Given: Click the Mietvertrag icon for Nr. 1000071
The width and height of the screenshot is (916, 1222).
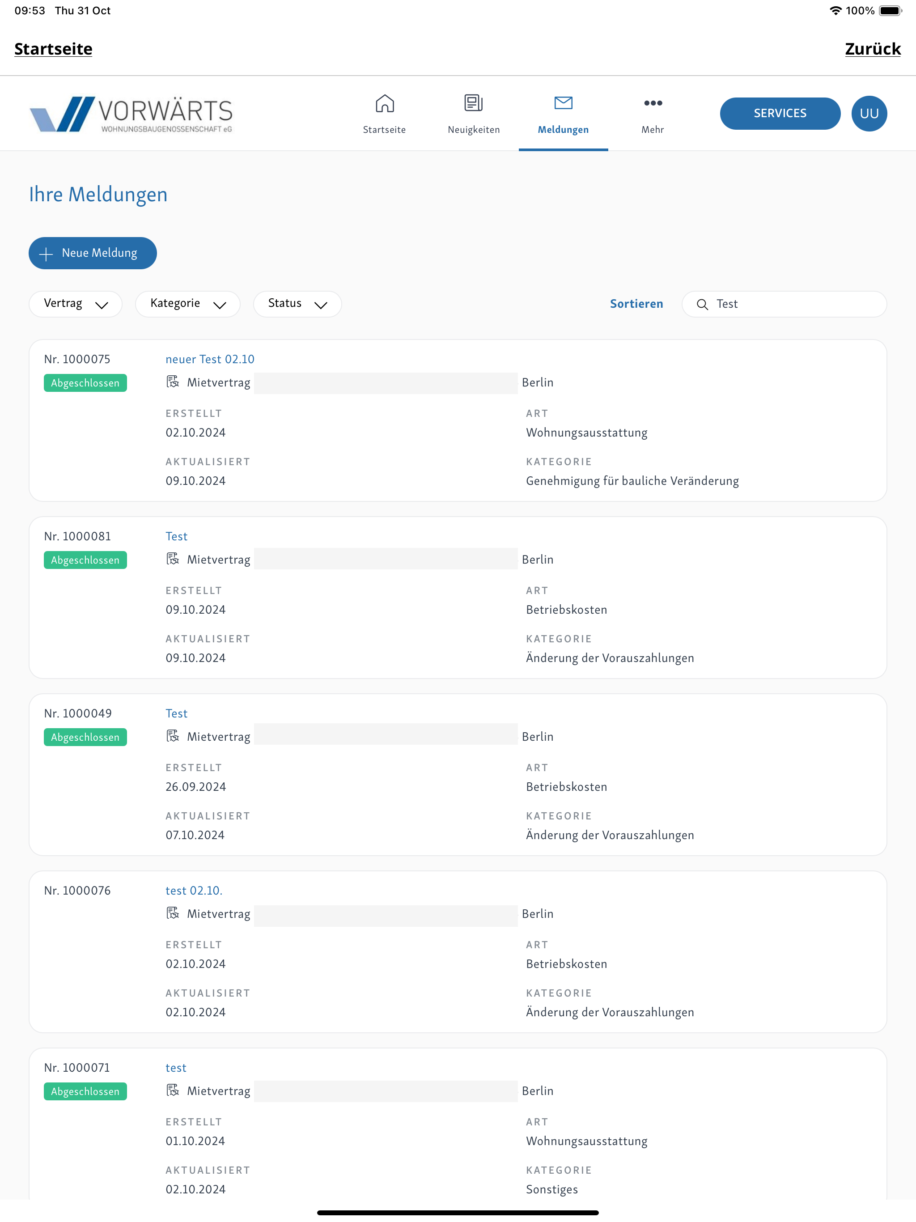Looking at the screenshot, I should [x=173, y=1090].
